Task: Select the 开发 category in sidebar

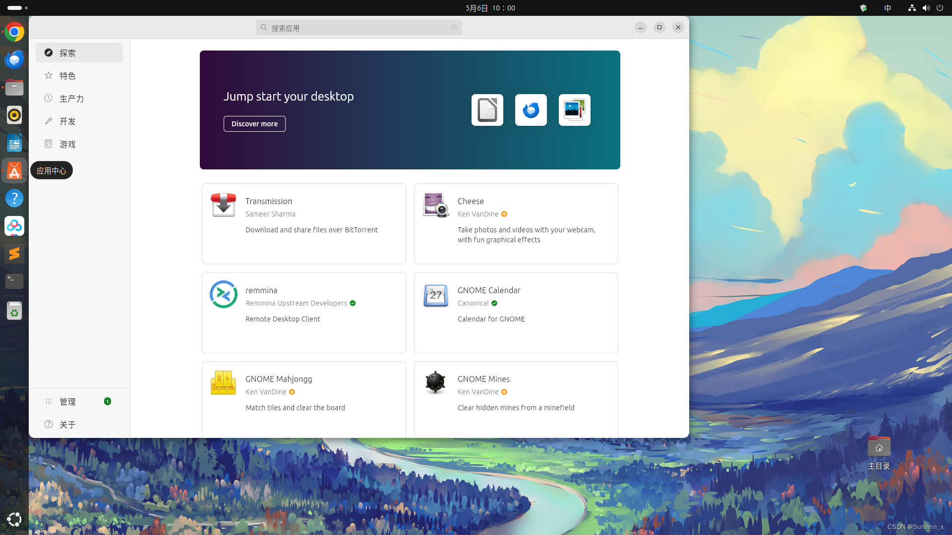Action: pyautogui.click(x=67, y=121)
